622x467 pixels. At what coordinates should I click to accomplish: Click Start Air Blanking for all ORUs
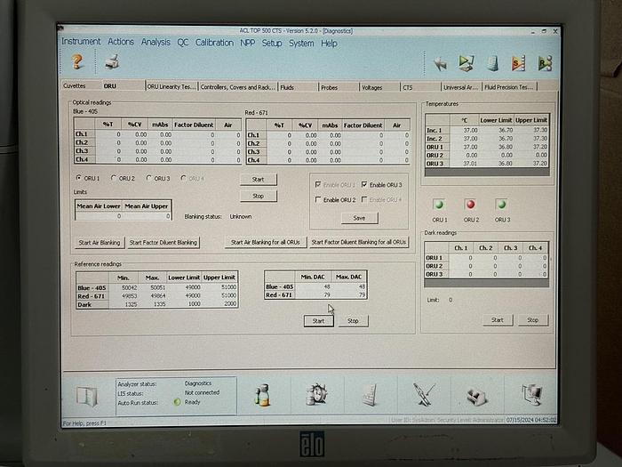pyautogui.click(x=265, y=242)
